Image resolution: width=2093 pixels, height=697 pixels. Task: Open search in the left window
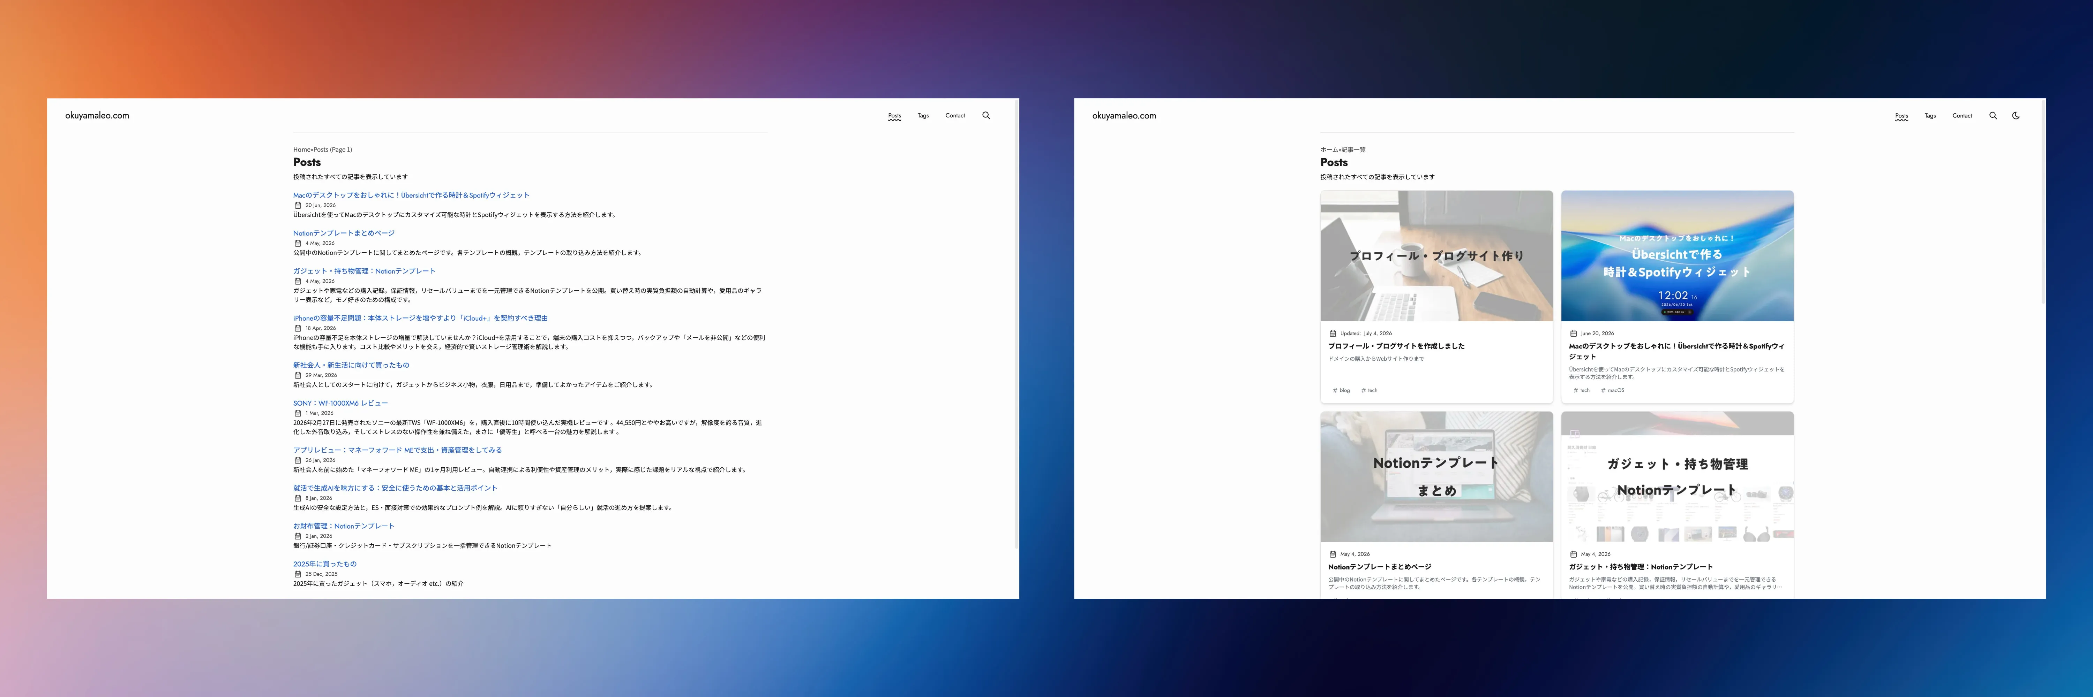987,115
